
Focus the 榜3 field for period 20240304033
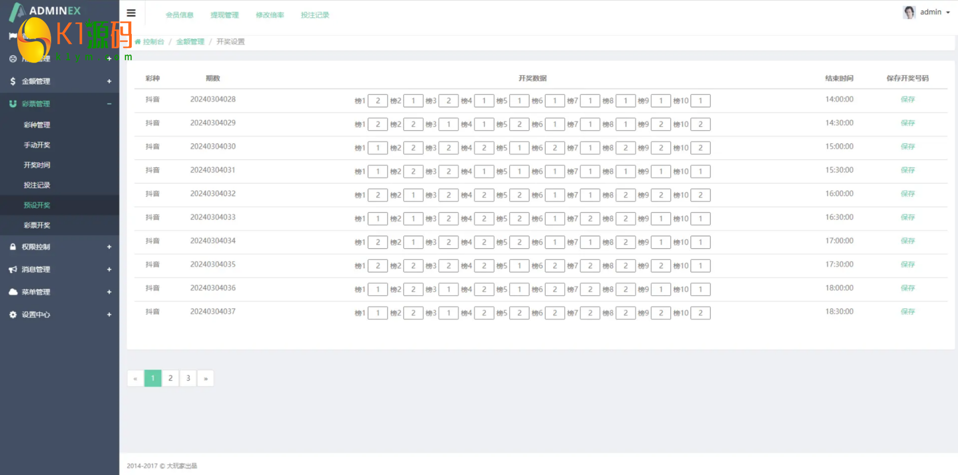tap(448, 219)
